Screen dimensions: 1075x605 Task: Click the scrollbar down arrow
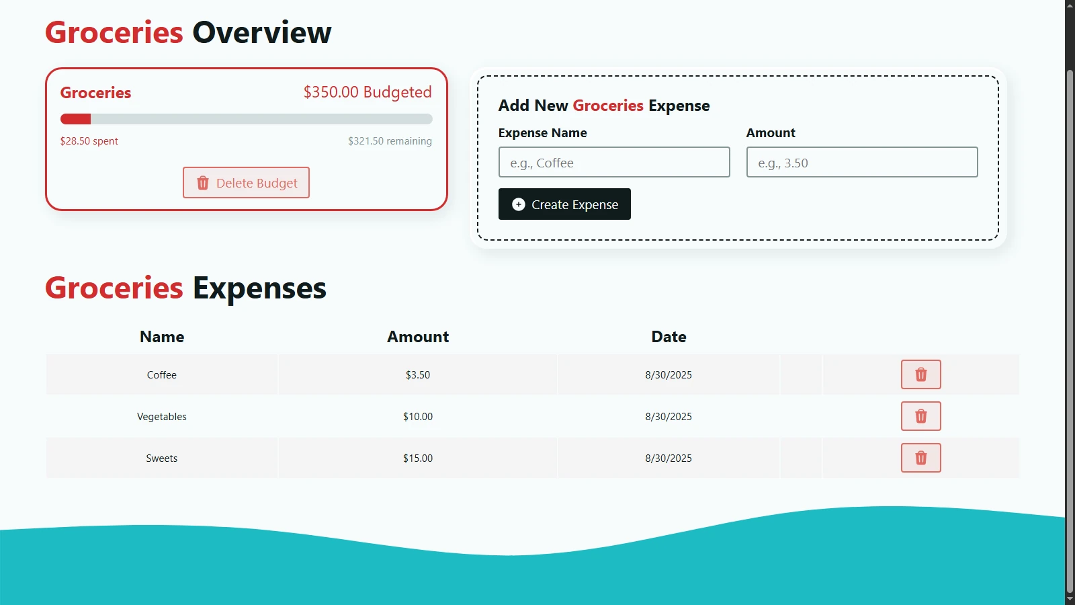1070,599
